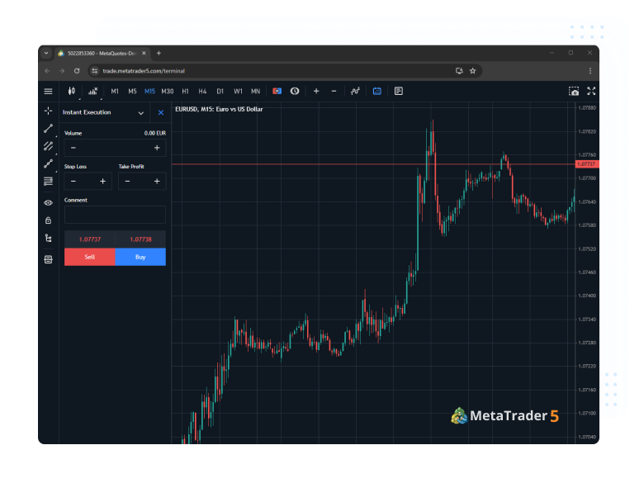Switch to H4 timeframe
The image size is (644, 483).
[202, 91]
